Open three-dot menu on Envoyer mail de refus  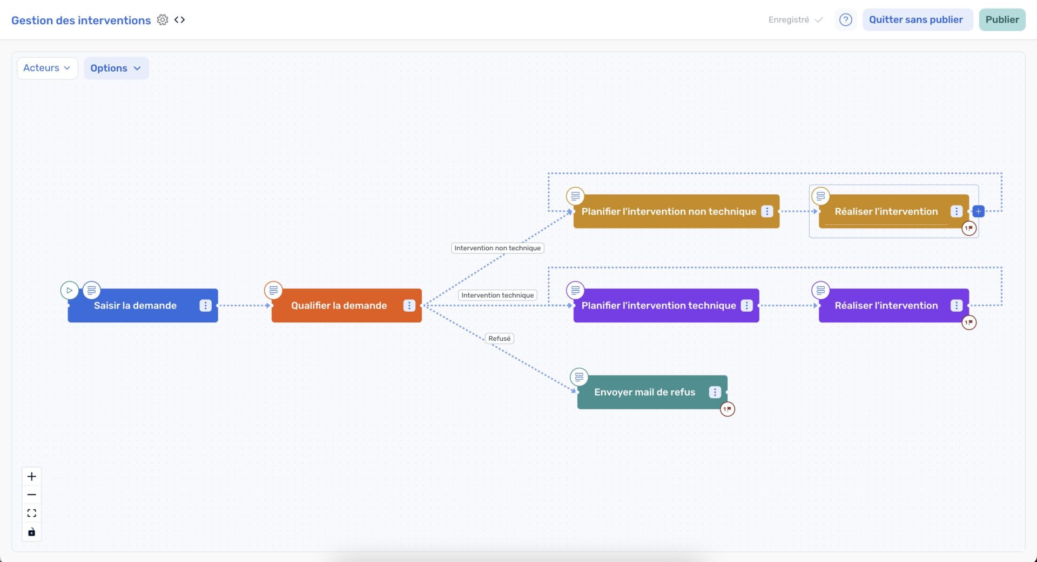tap(715, 392)
